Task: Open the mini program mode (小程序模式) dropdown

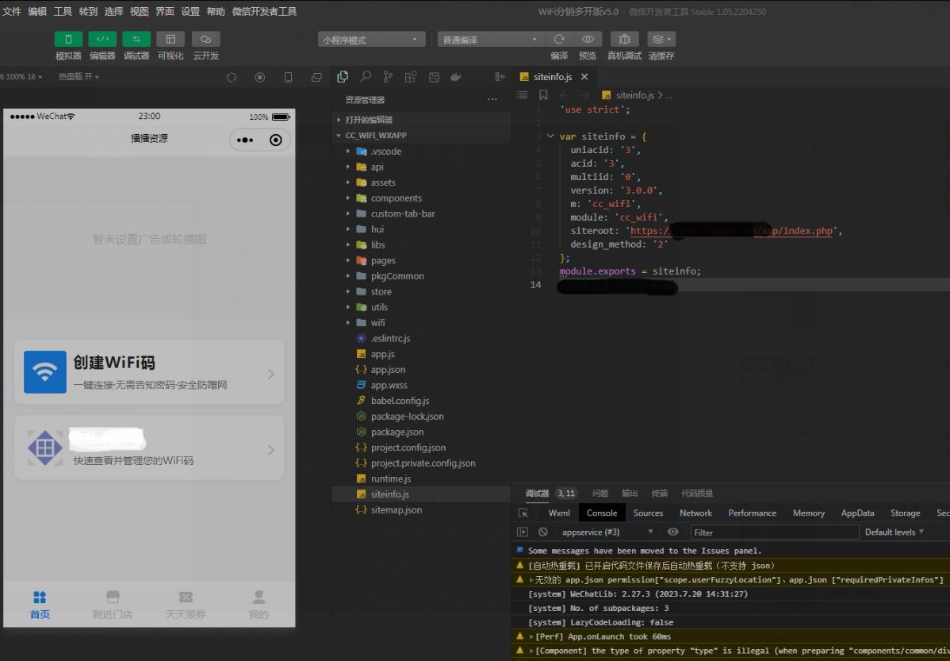Action: click(x=371, y=40)
